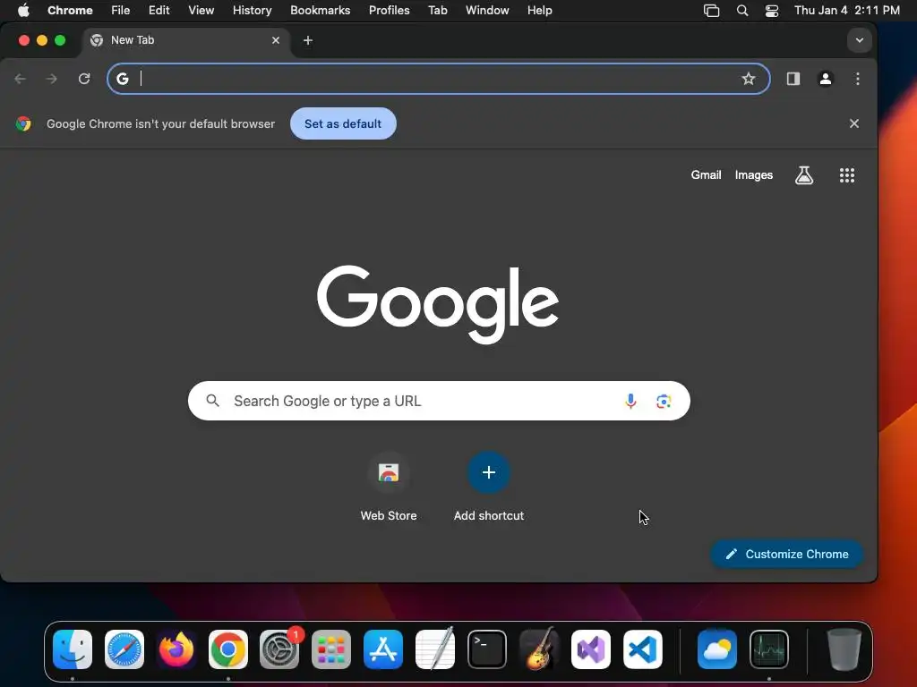Open TextEdit from the Dock
This screenshot has height=687, width=917.
(435, 649)
